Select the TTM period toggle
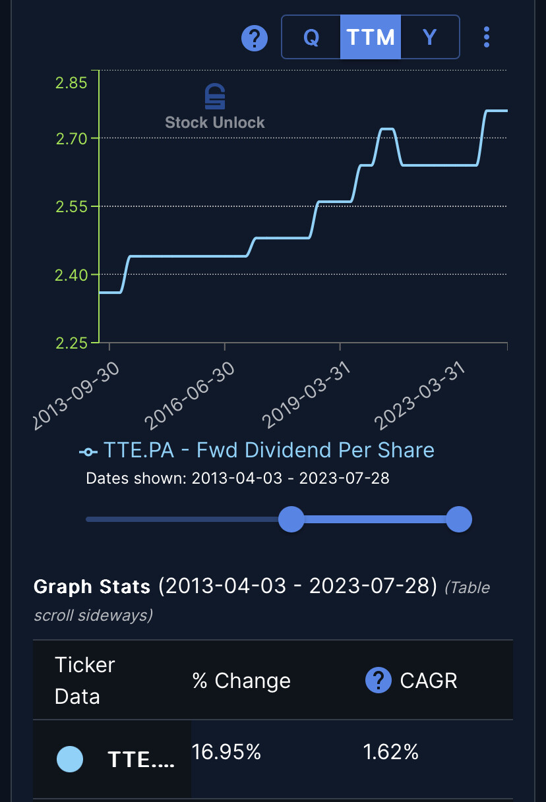 point(371,37)
